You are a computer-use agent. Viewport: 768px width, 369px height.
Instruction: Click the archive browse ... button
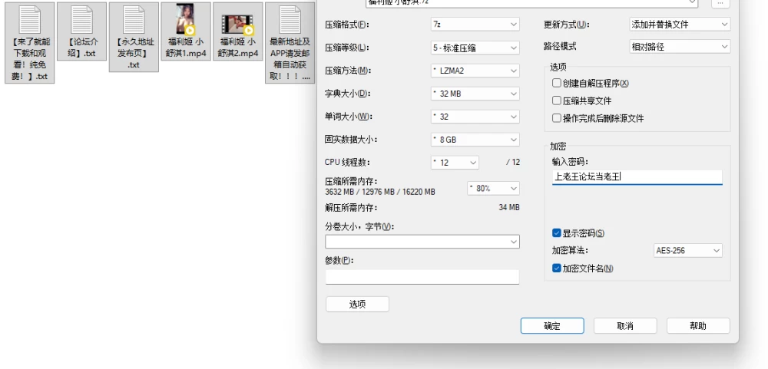click(720, 3)
